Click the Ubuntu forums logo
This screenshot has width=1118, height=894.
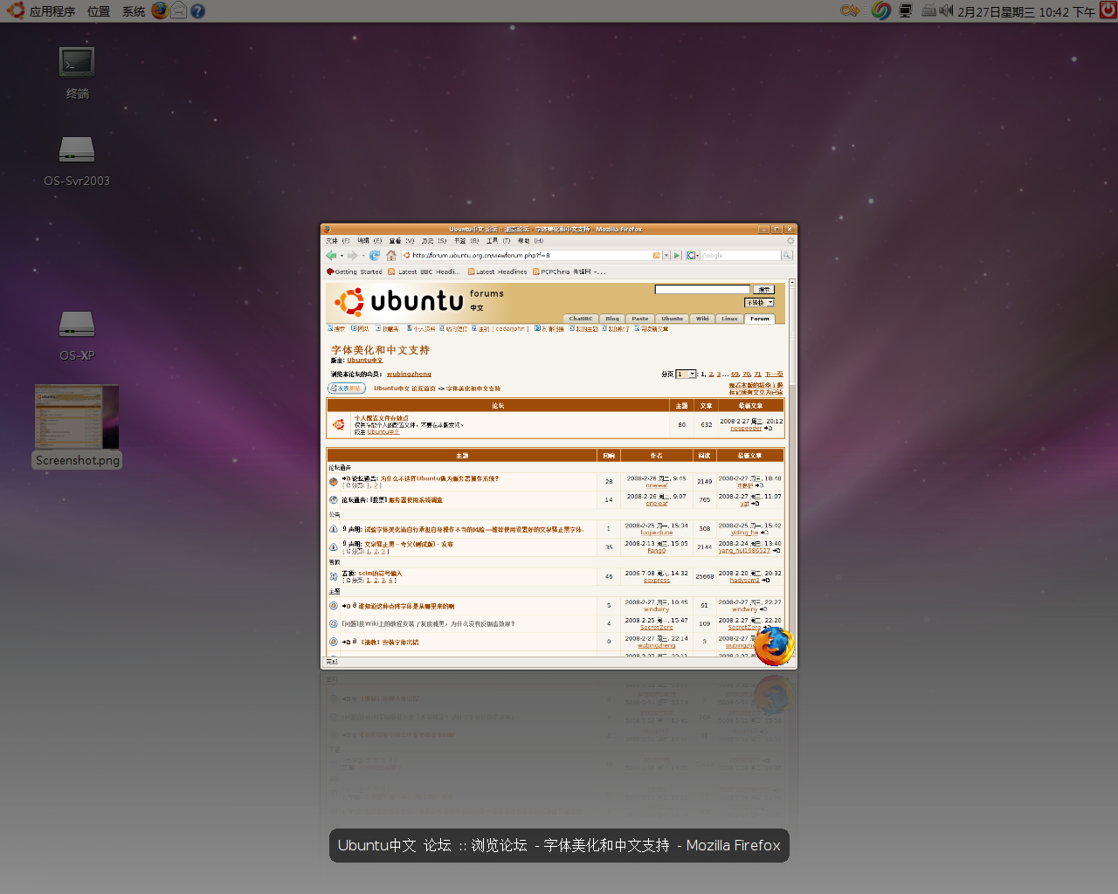tap(418, 301)
